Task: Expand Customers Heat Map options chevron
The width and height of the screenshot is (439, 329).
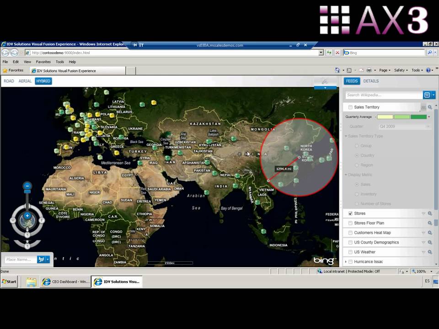Action: [x=423, y=233]
